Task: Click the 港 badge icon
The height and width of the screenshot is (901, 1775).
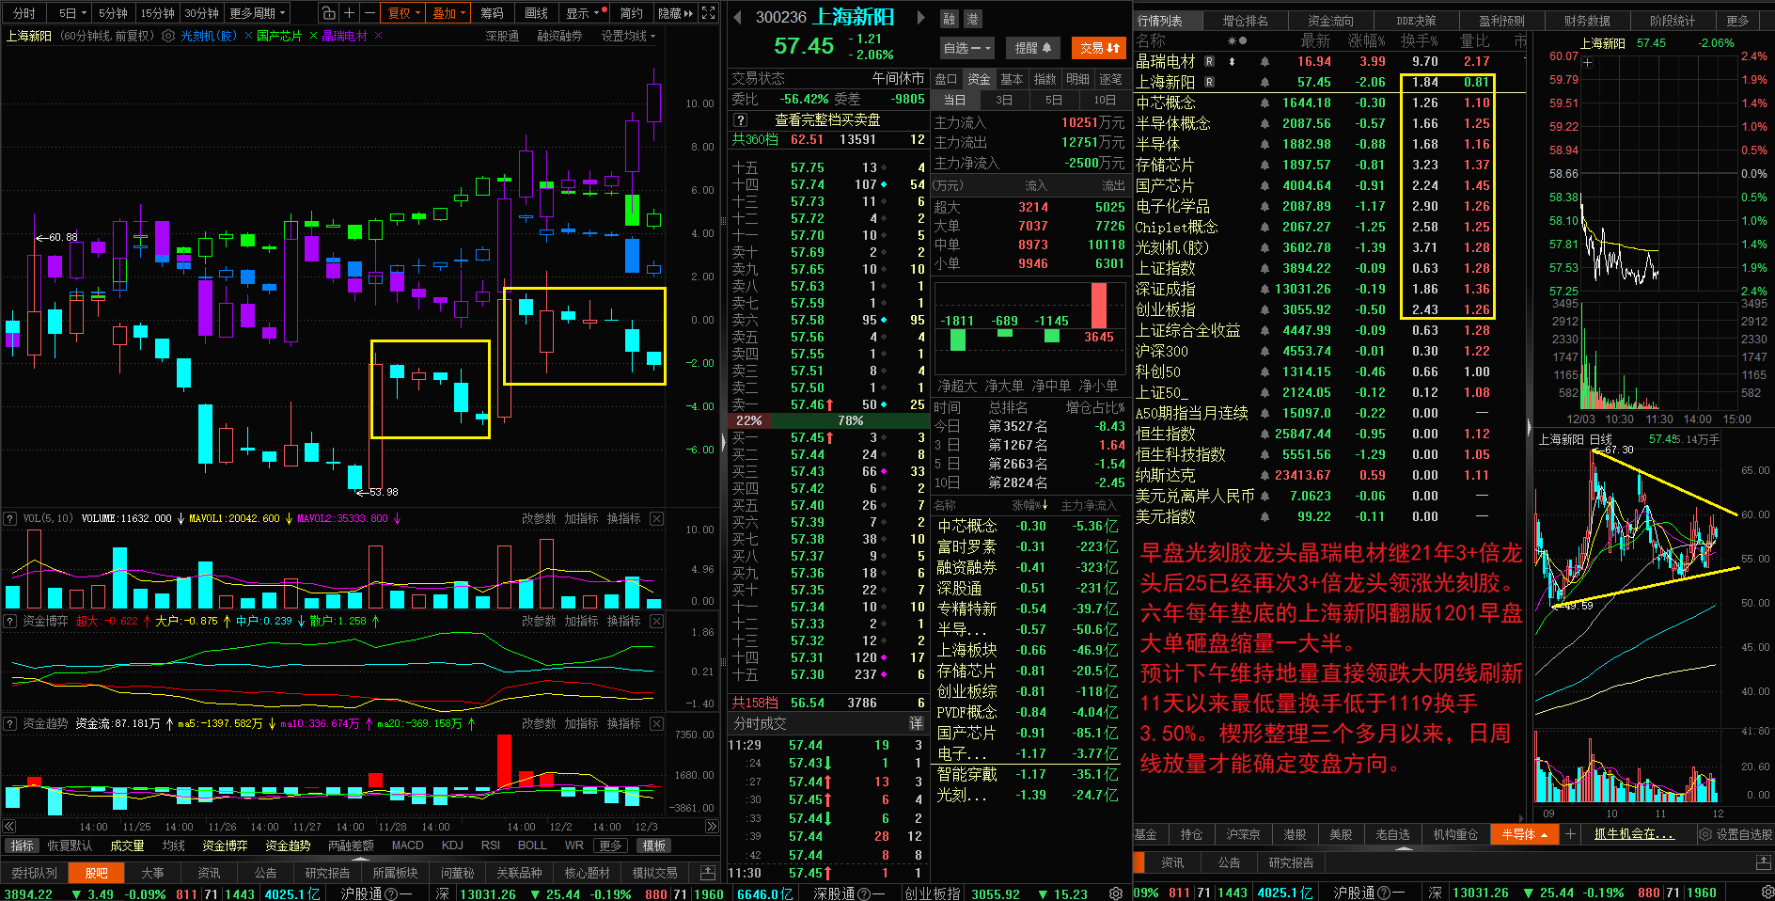Action: [x=971, y=19]
